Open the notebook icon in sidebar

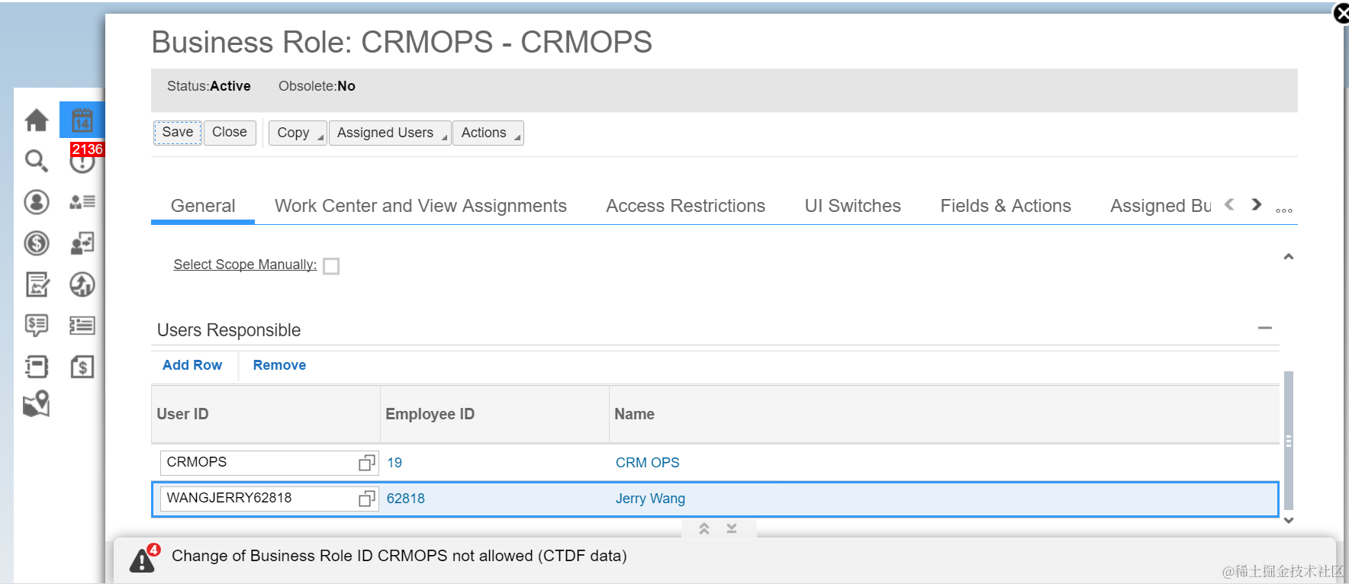coord(37,367)
